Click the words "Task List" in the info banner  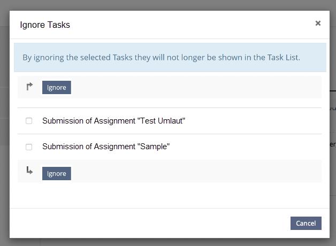pos(282,57)
